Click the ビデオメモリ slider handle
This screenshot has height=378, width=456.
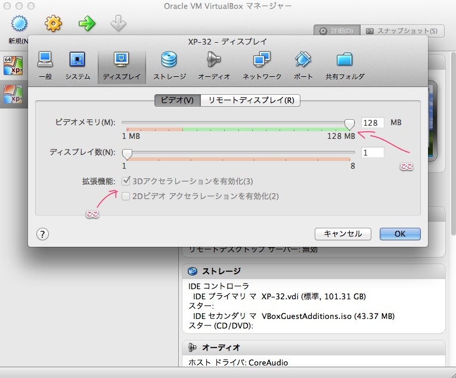349,124
